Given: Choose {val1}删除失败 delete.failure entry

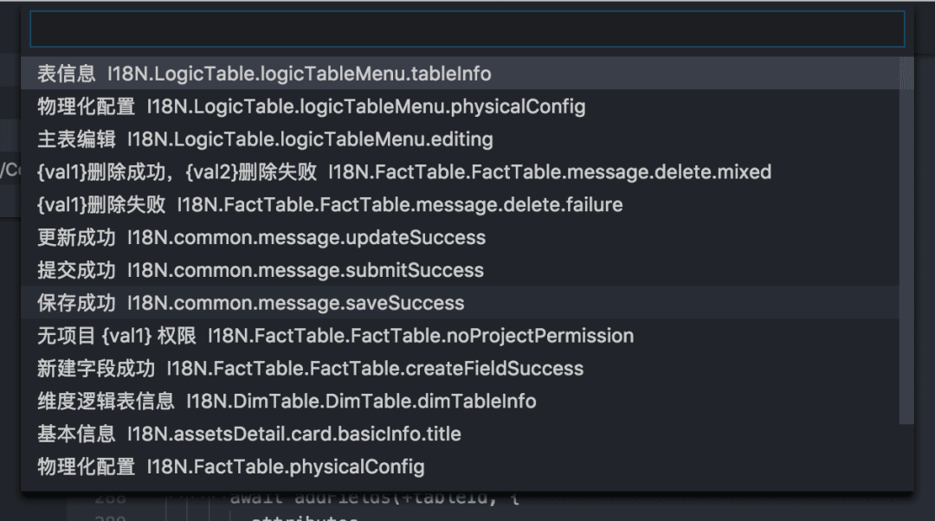Looking at the screenshot, I should [x=330, y=205].
